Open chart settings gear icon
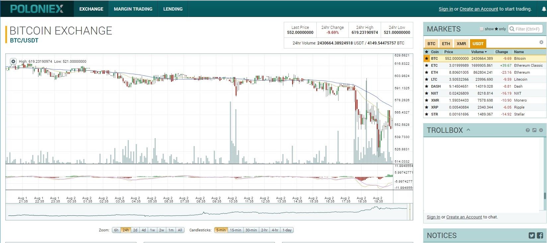The height and width of the screenshot is (243, 547). [x=13, y=61]
